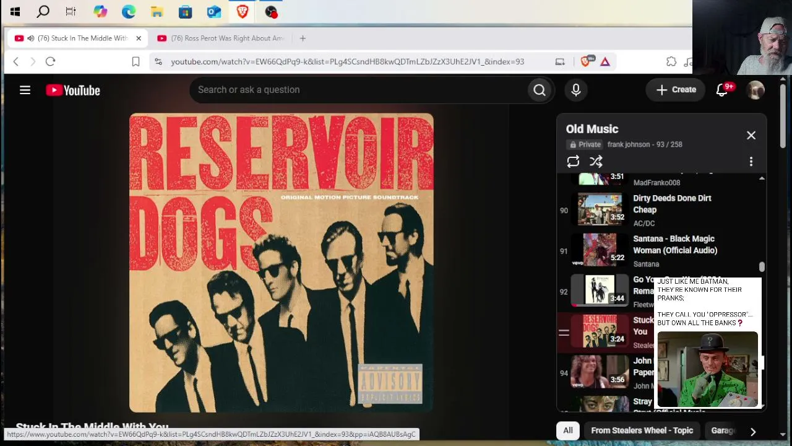Toggle shuffle playlist
Viewport: 792px width, 446px height.
(x=596, y=162)
